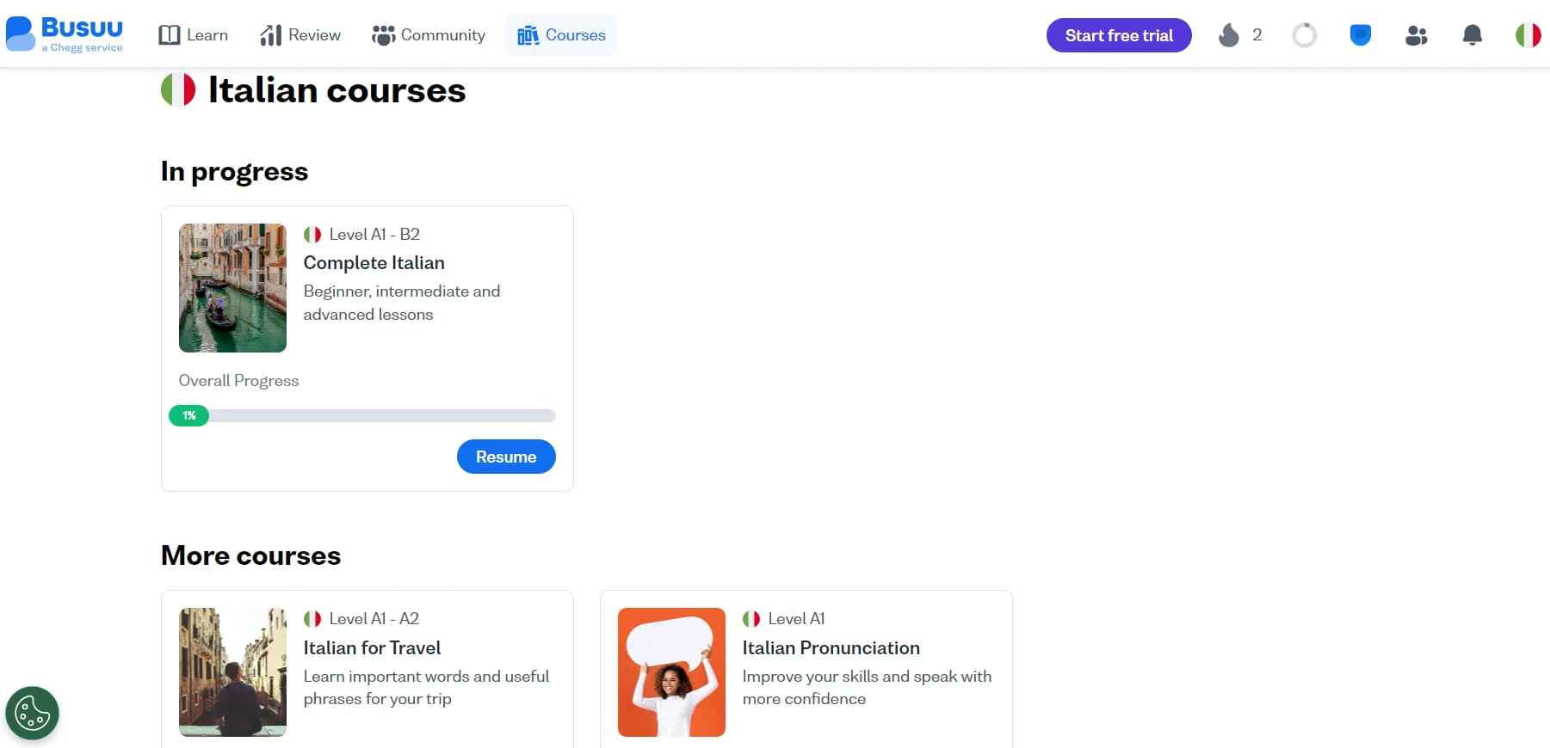Open the Italian Pronunciation title
Image resolution: width=1550 pixels, height=748 pixels.
(831, 647)
